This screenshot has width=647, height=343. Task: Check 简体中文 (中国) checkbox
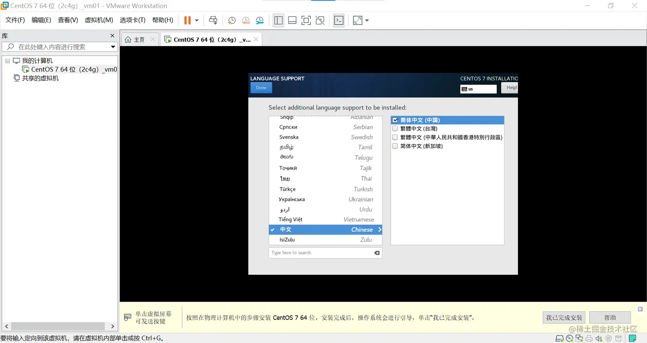click(395, 120)
